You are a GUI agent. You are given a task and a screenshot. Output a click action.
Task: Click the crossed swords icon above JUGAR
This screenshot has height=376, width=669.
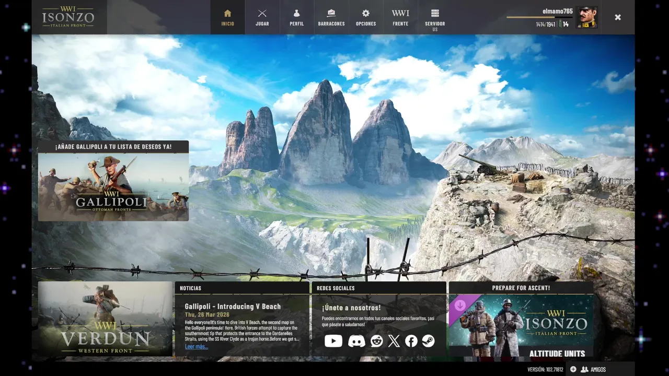coord(262,13)
